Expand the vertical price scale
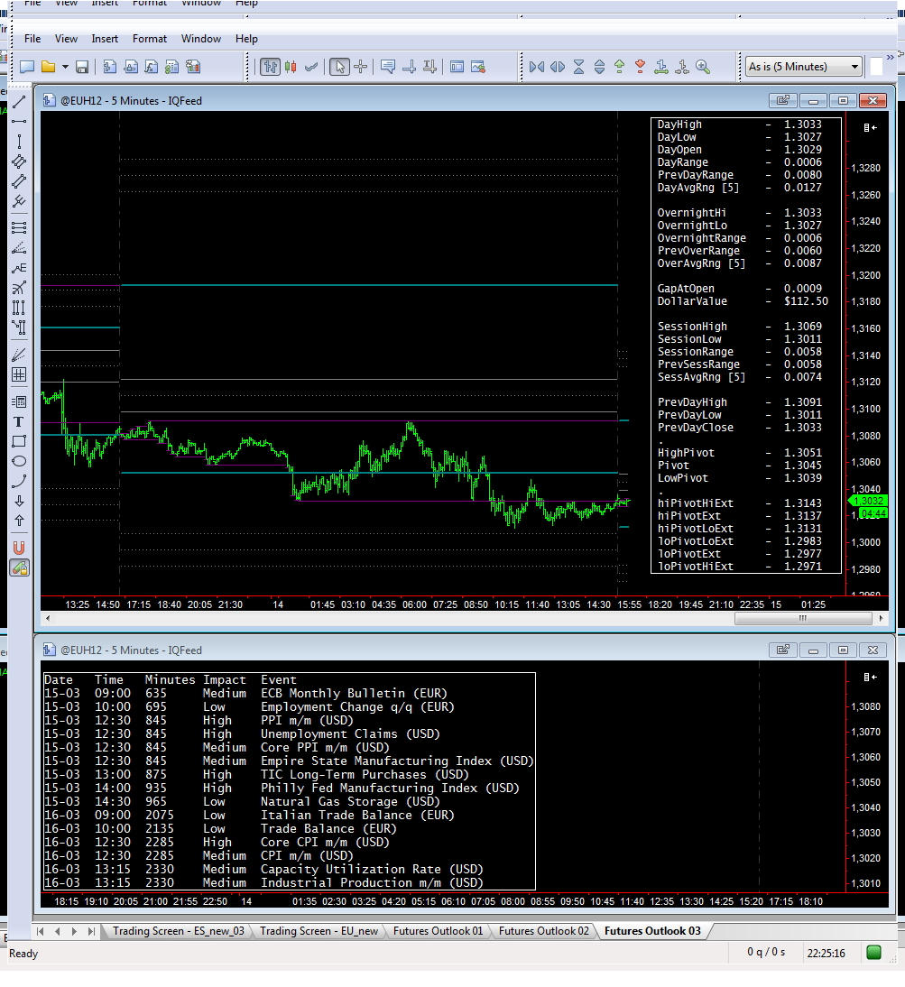This screenshot has height=987, width=905. 600,67
